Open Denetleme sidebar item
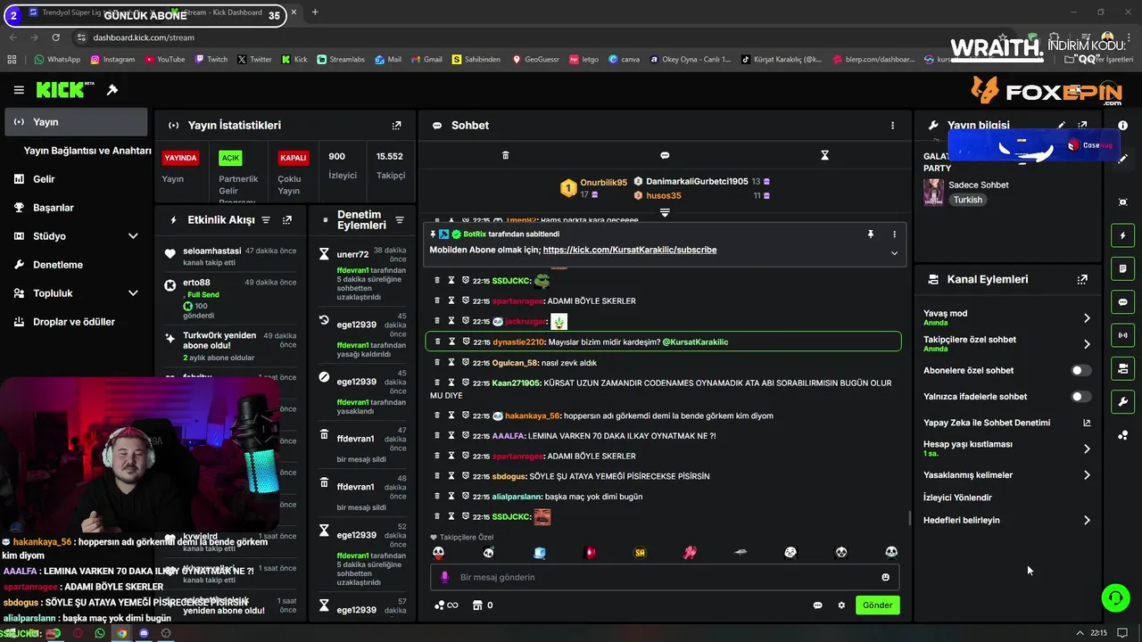 click(x=76, y=265)
